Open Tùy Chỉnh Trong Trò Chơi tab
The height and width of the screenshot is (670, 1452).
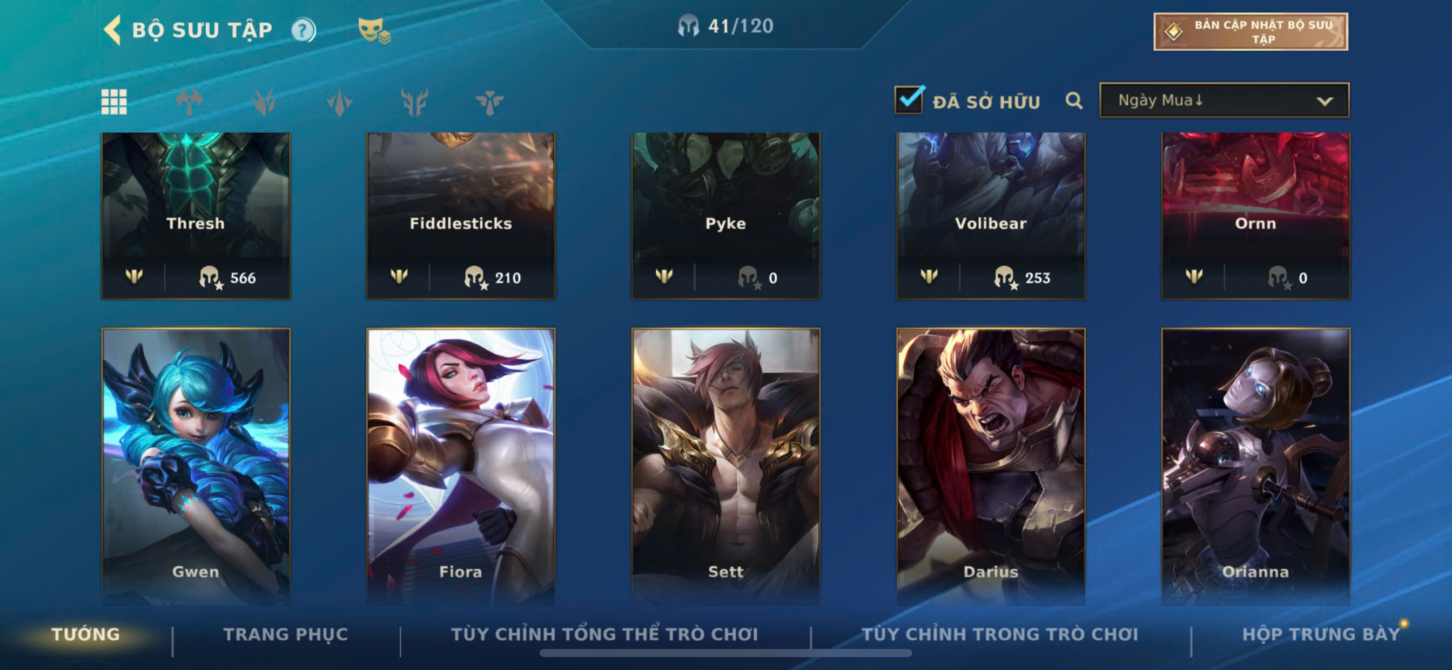999,634
